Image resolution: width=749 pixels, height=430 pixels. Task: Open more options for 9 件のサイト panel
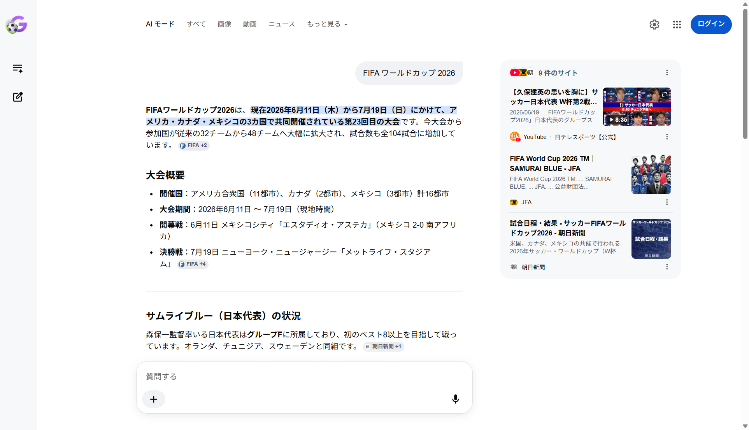click(x=667, y=73)
